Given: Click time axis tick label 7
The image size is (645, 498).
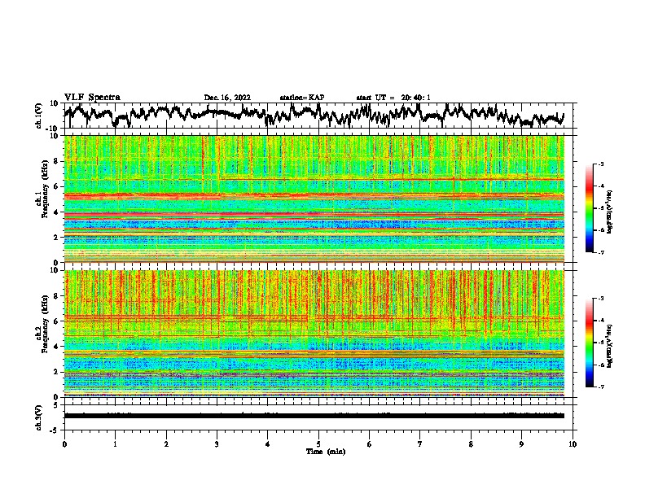Looking at the screenshot, I should pyautogui.click(x=420, y=444).
